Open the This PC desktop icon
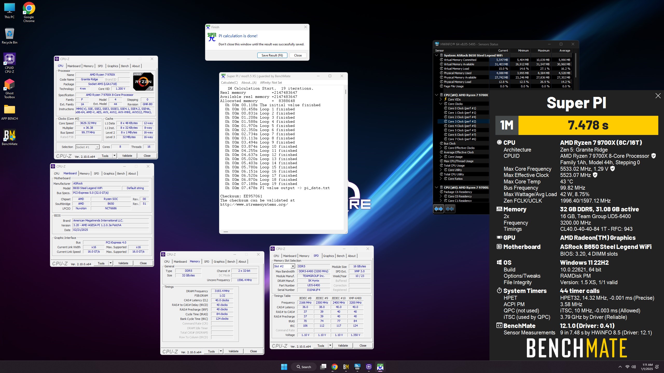The width and height of the screenshot is (664, 373). coord(9,11)
